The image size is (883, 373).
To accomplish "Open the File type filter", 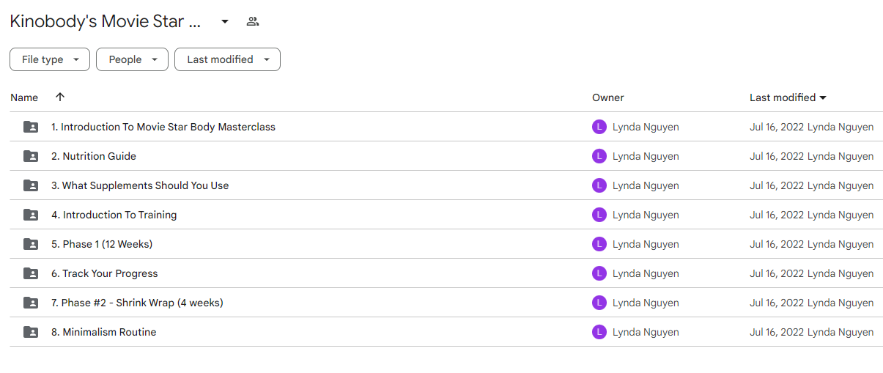I will tap(50, 59).
